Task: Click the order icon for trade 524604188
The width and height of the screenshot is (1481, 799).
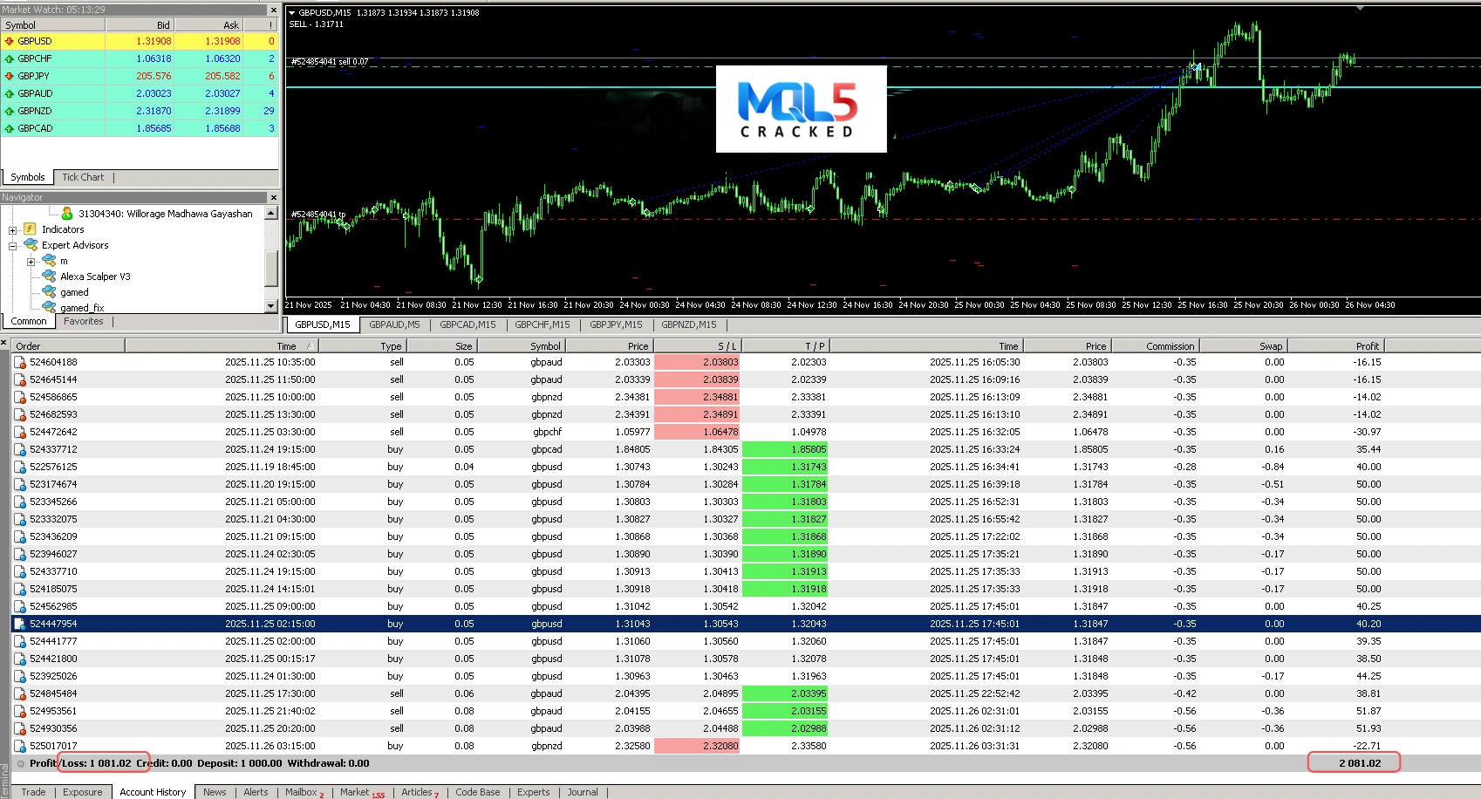Action: point(20,362)
